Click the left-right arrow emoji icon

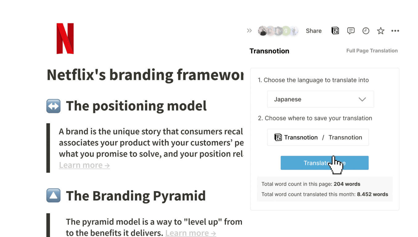(x=53, y=106)
